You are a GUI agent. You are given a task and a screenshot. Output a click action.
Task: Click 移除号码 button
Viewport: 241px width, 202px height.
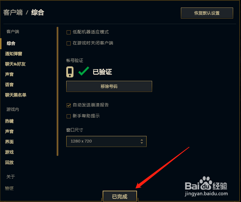click(109, 86)
